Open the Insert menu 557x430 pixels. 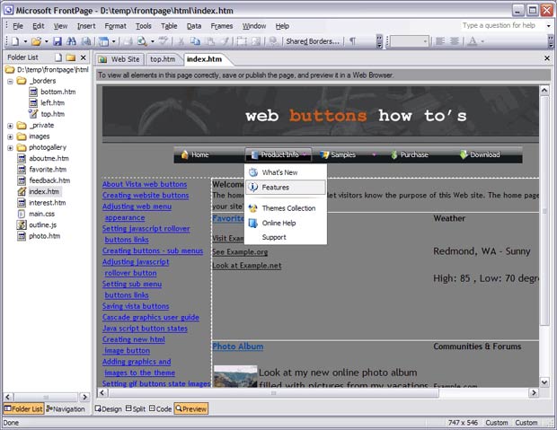coord(86,26)
